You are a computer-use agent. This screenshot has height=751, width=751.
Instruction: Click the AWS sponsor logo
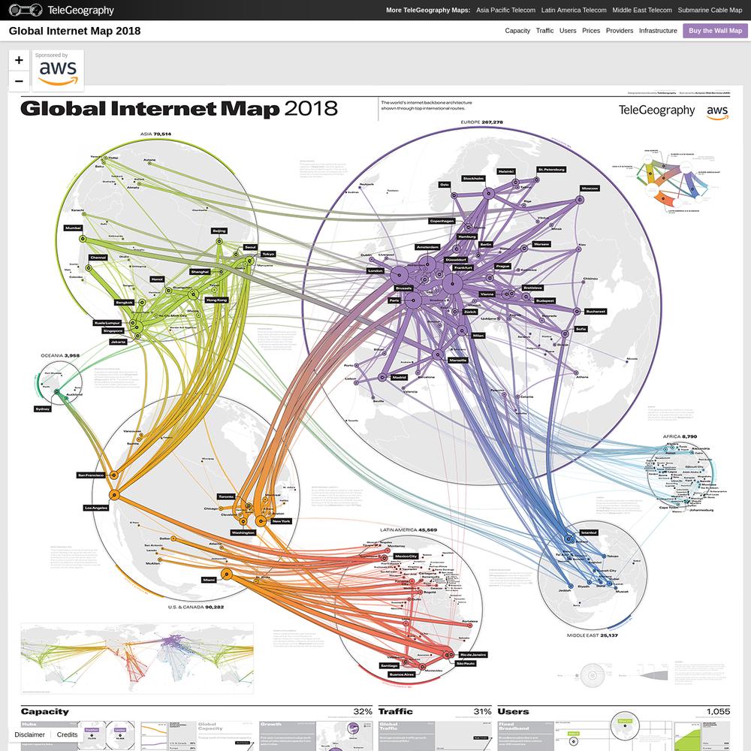click(x=58, y=71)
